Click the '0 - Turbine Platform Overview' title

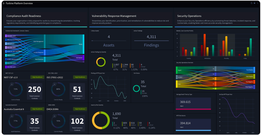(x=18, y=3)
